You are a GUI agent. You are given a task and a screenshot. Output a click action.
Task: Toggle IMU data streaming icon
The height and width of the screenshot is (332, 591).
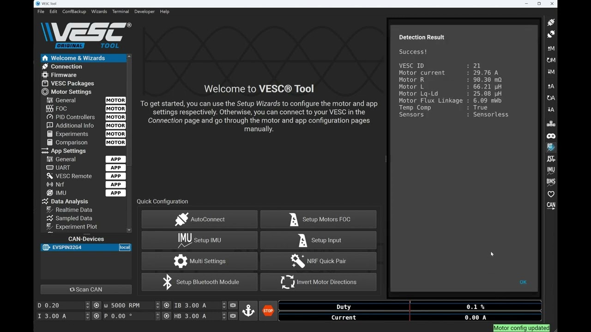tap(551, 170)
